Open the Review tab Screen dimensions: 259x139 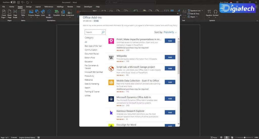coord(70,7)
